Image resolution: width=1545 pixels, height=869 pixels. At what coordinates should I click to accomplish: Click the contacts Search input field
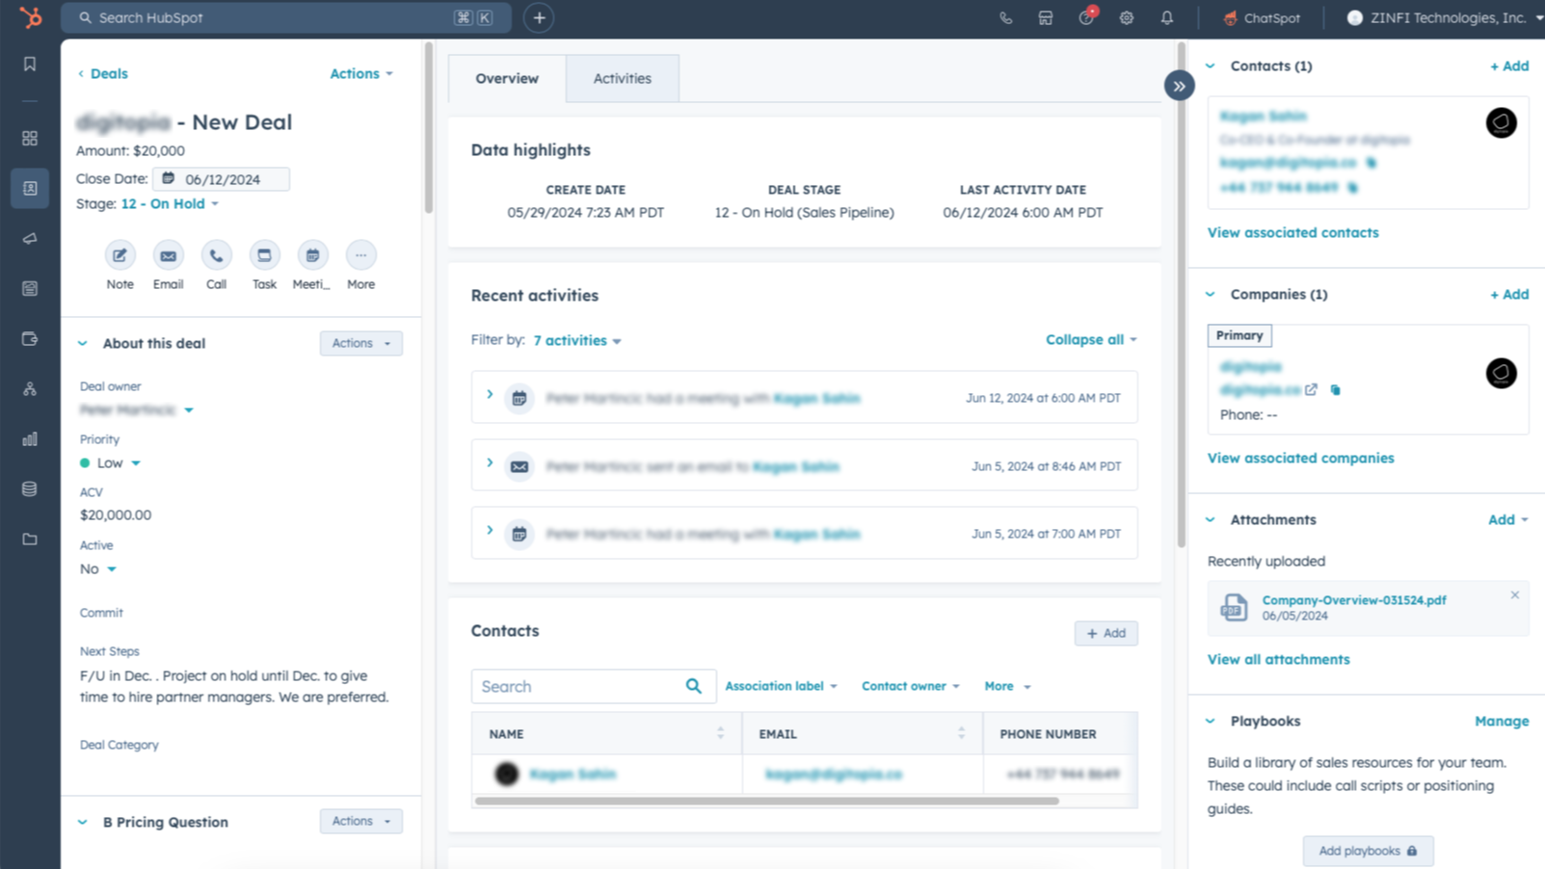click(578, 687)
